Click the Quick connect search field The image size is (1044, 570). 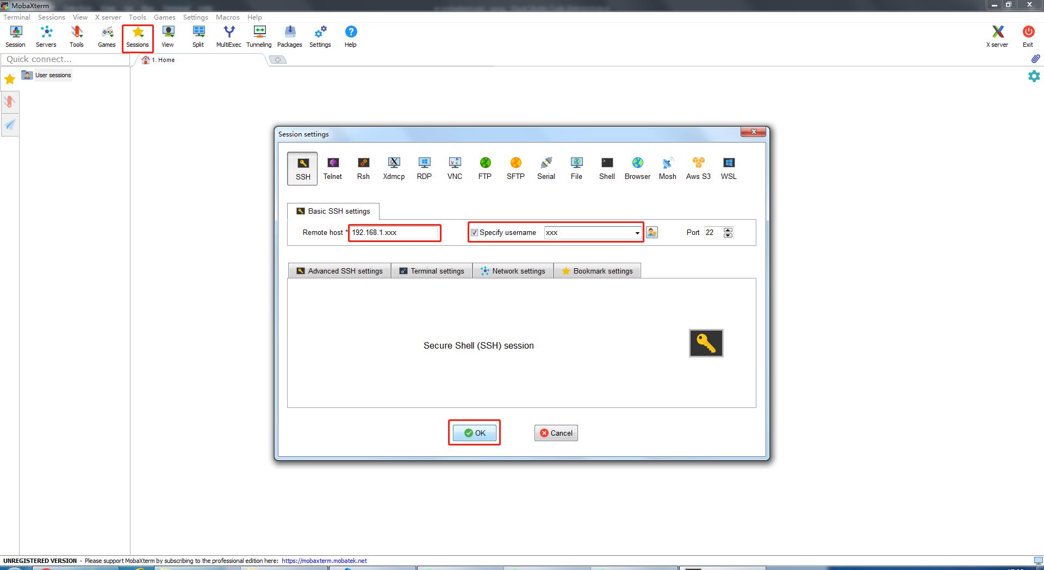pyautogui.click(x=65, y=59)
